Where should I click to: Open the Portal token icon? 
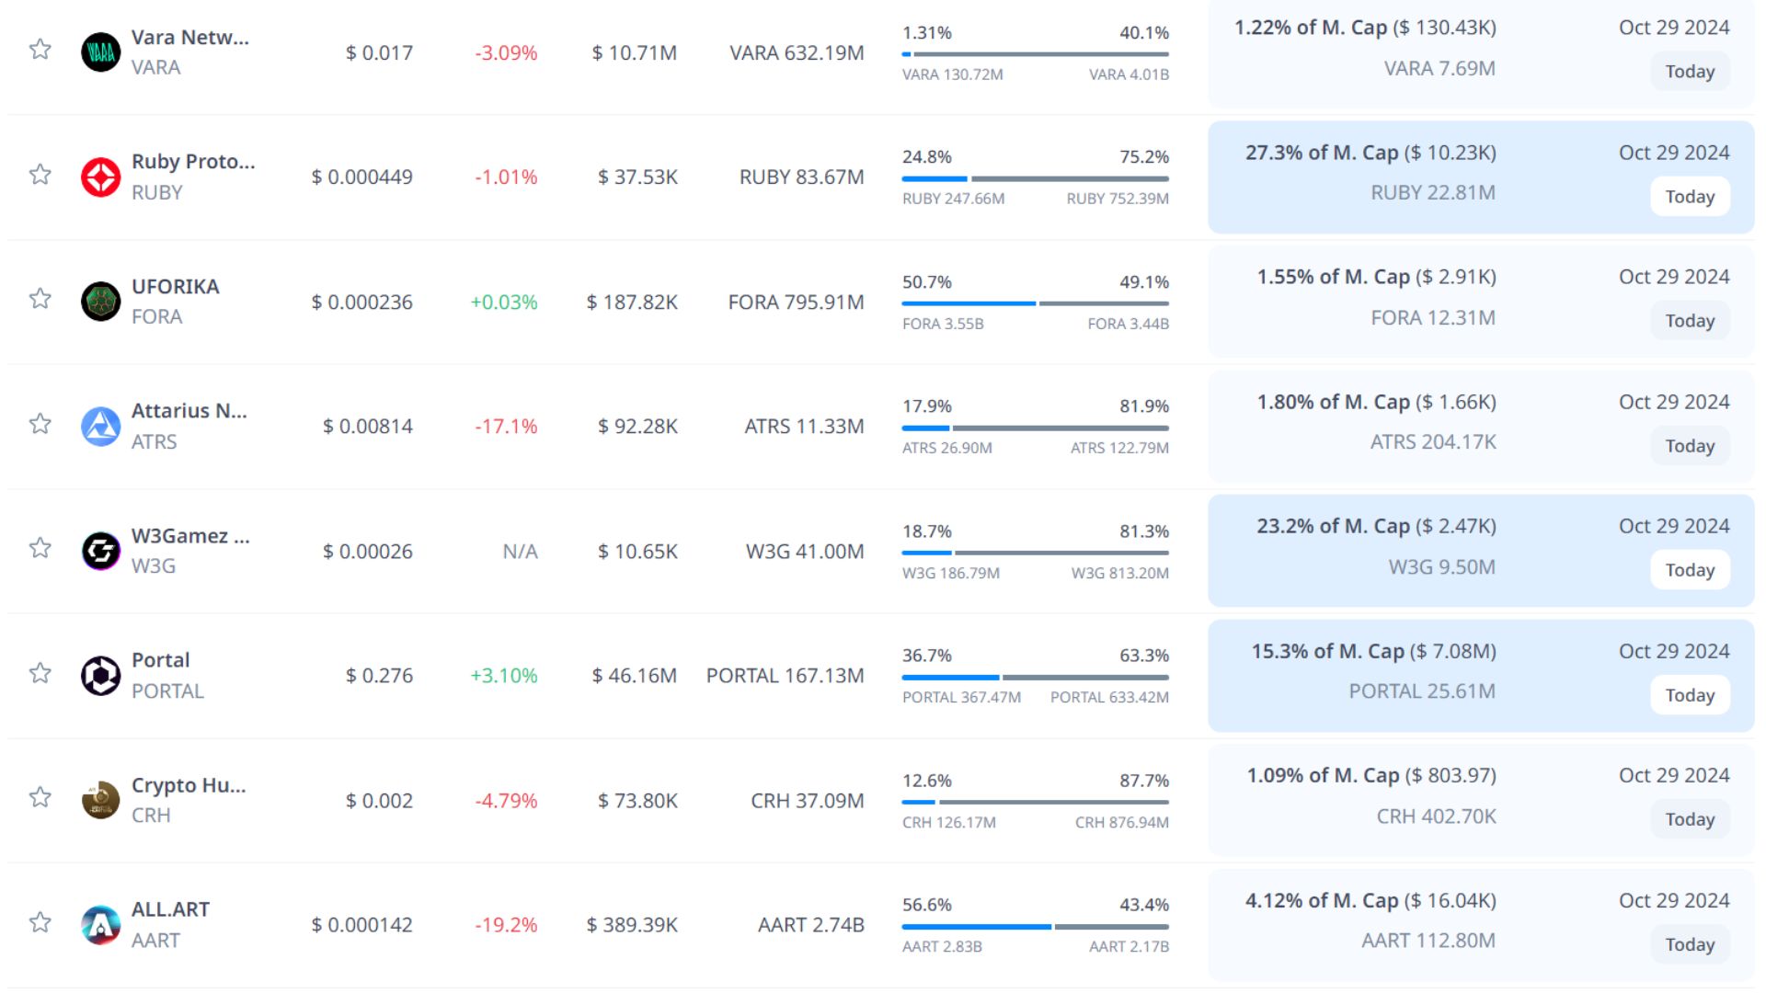(x=101, y=676)
